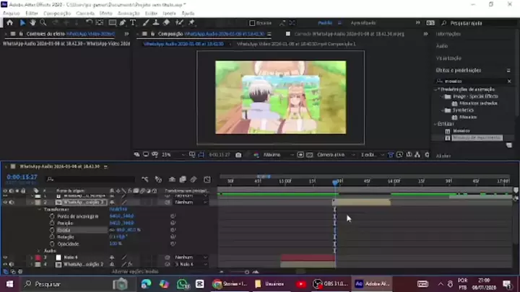Pick the Eraser tool

(166, 22)
